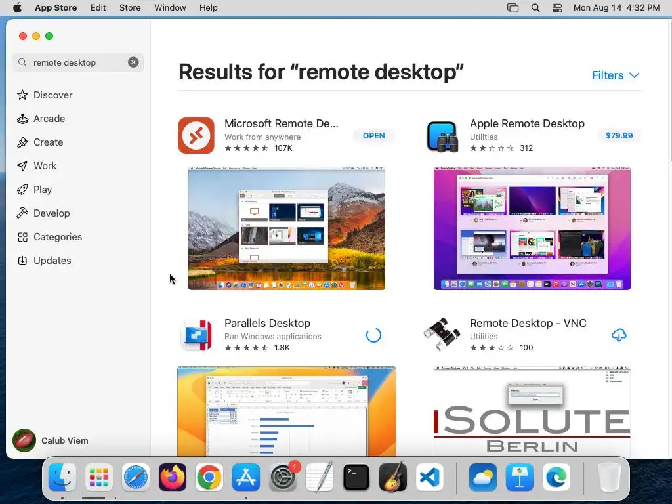The height and width of the screenshot is (504, 672).
Task: View the Parallels Desktop screenshot preview
Action: [x=287, y=411]
